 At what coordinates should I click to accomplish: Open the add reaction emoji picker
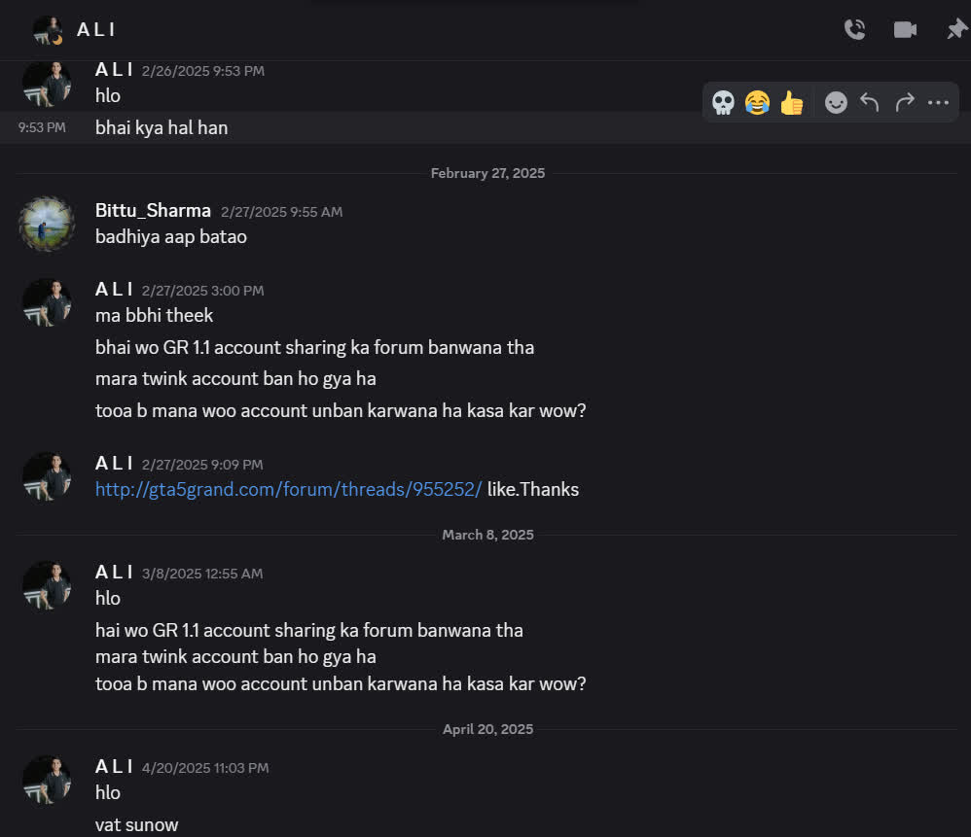pos(836,102)
